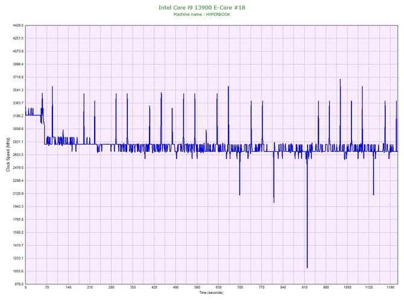Click the 1120 tick on the time axis

pyautogui.click(x=368, y=287)
